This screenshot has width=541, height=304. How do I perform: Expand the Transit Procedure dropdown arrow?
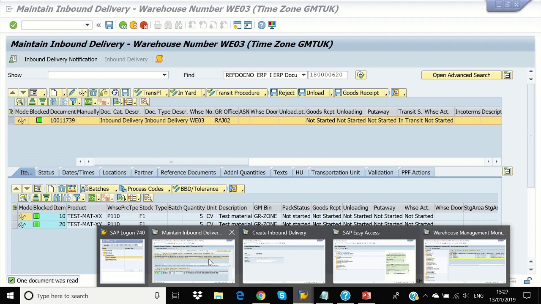(265, 93)
